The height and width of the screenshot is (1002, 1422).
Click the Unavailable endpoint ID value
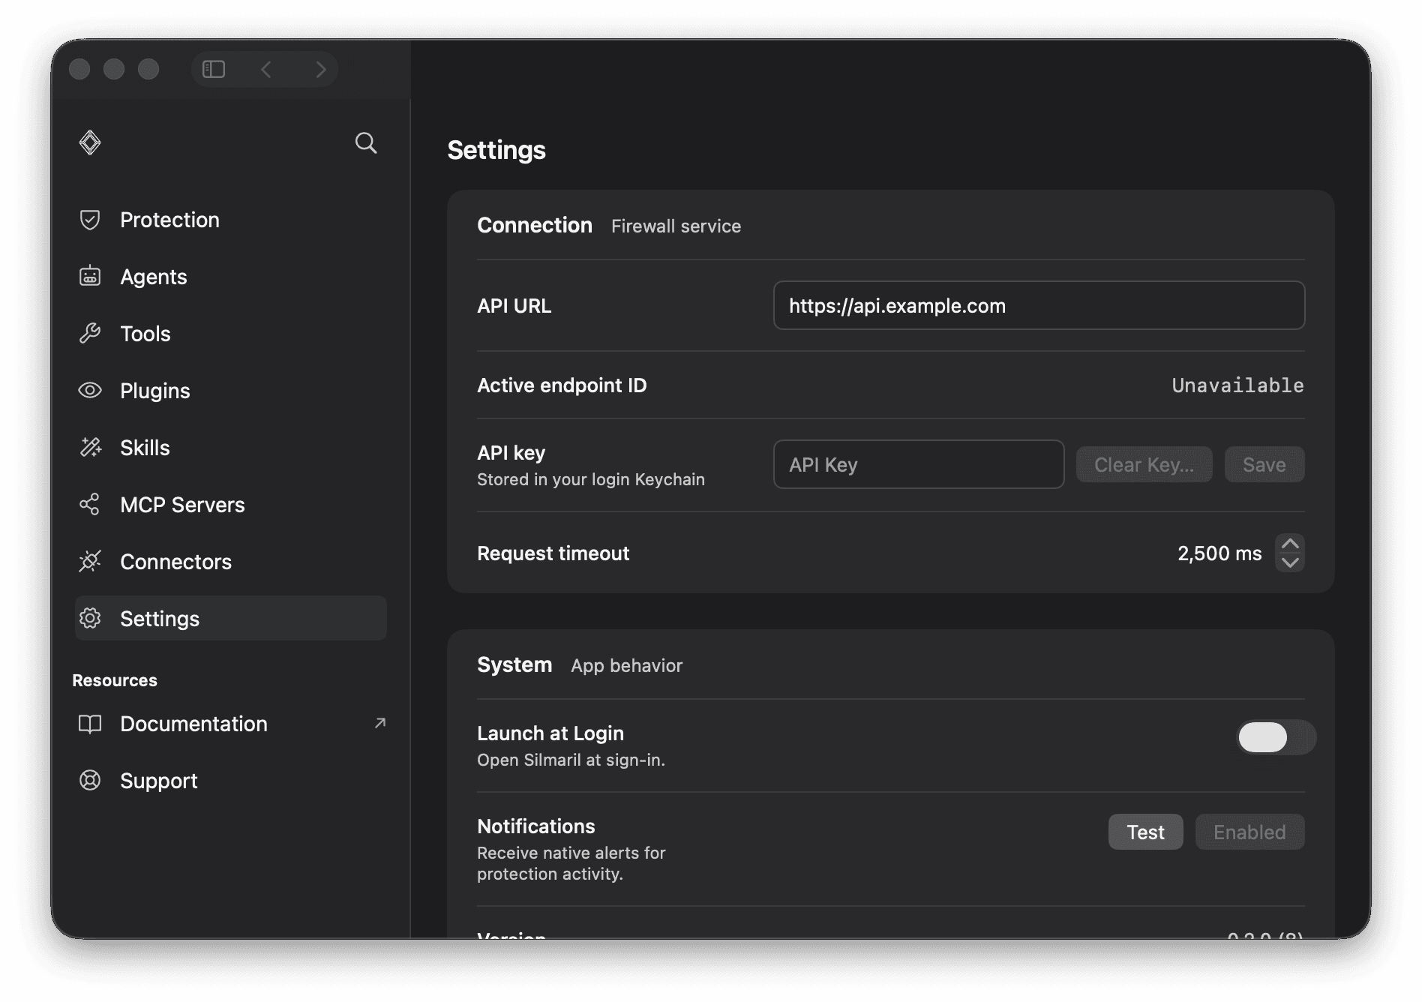(1237, 385)
